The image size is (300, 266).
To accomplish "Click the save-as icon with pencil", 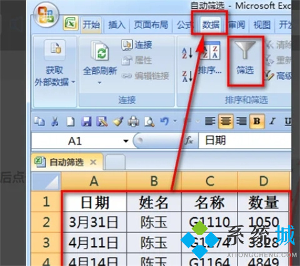I will coord(102,121).
